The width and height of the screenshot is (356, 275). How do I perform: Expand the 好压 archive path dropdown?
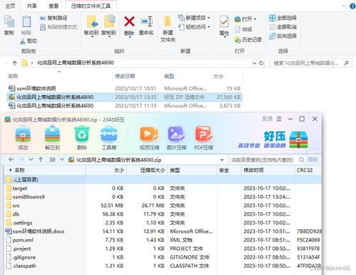pos(222,160)
